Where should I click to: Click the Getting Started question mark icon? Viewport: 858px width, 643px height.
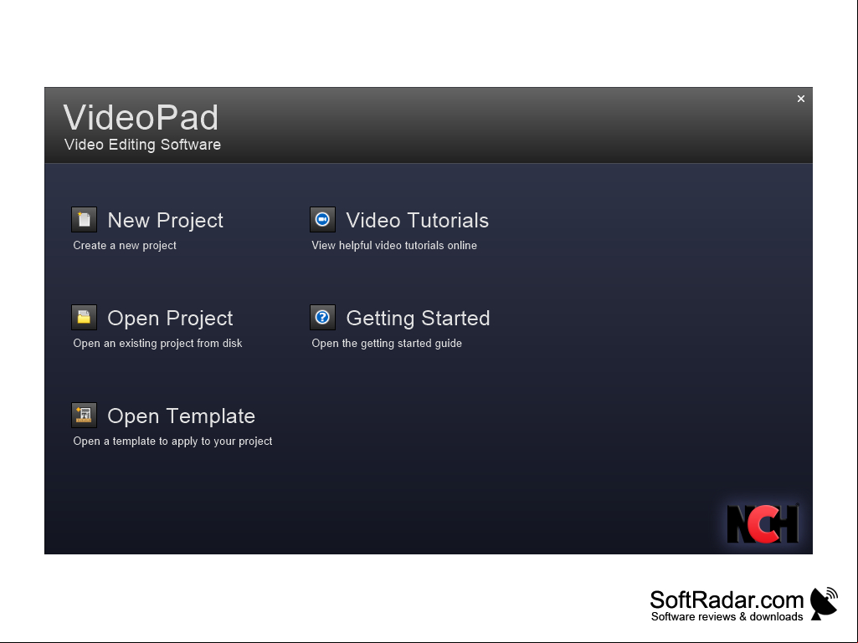point(323,318)
